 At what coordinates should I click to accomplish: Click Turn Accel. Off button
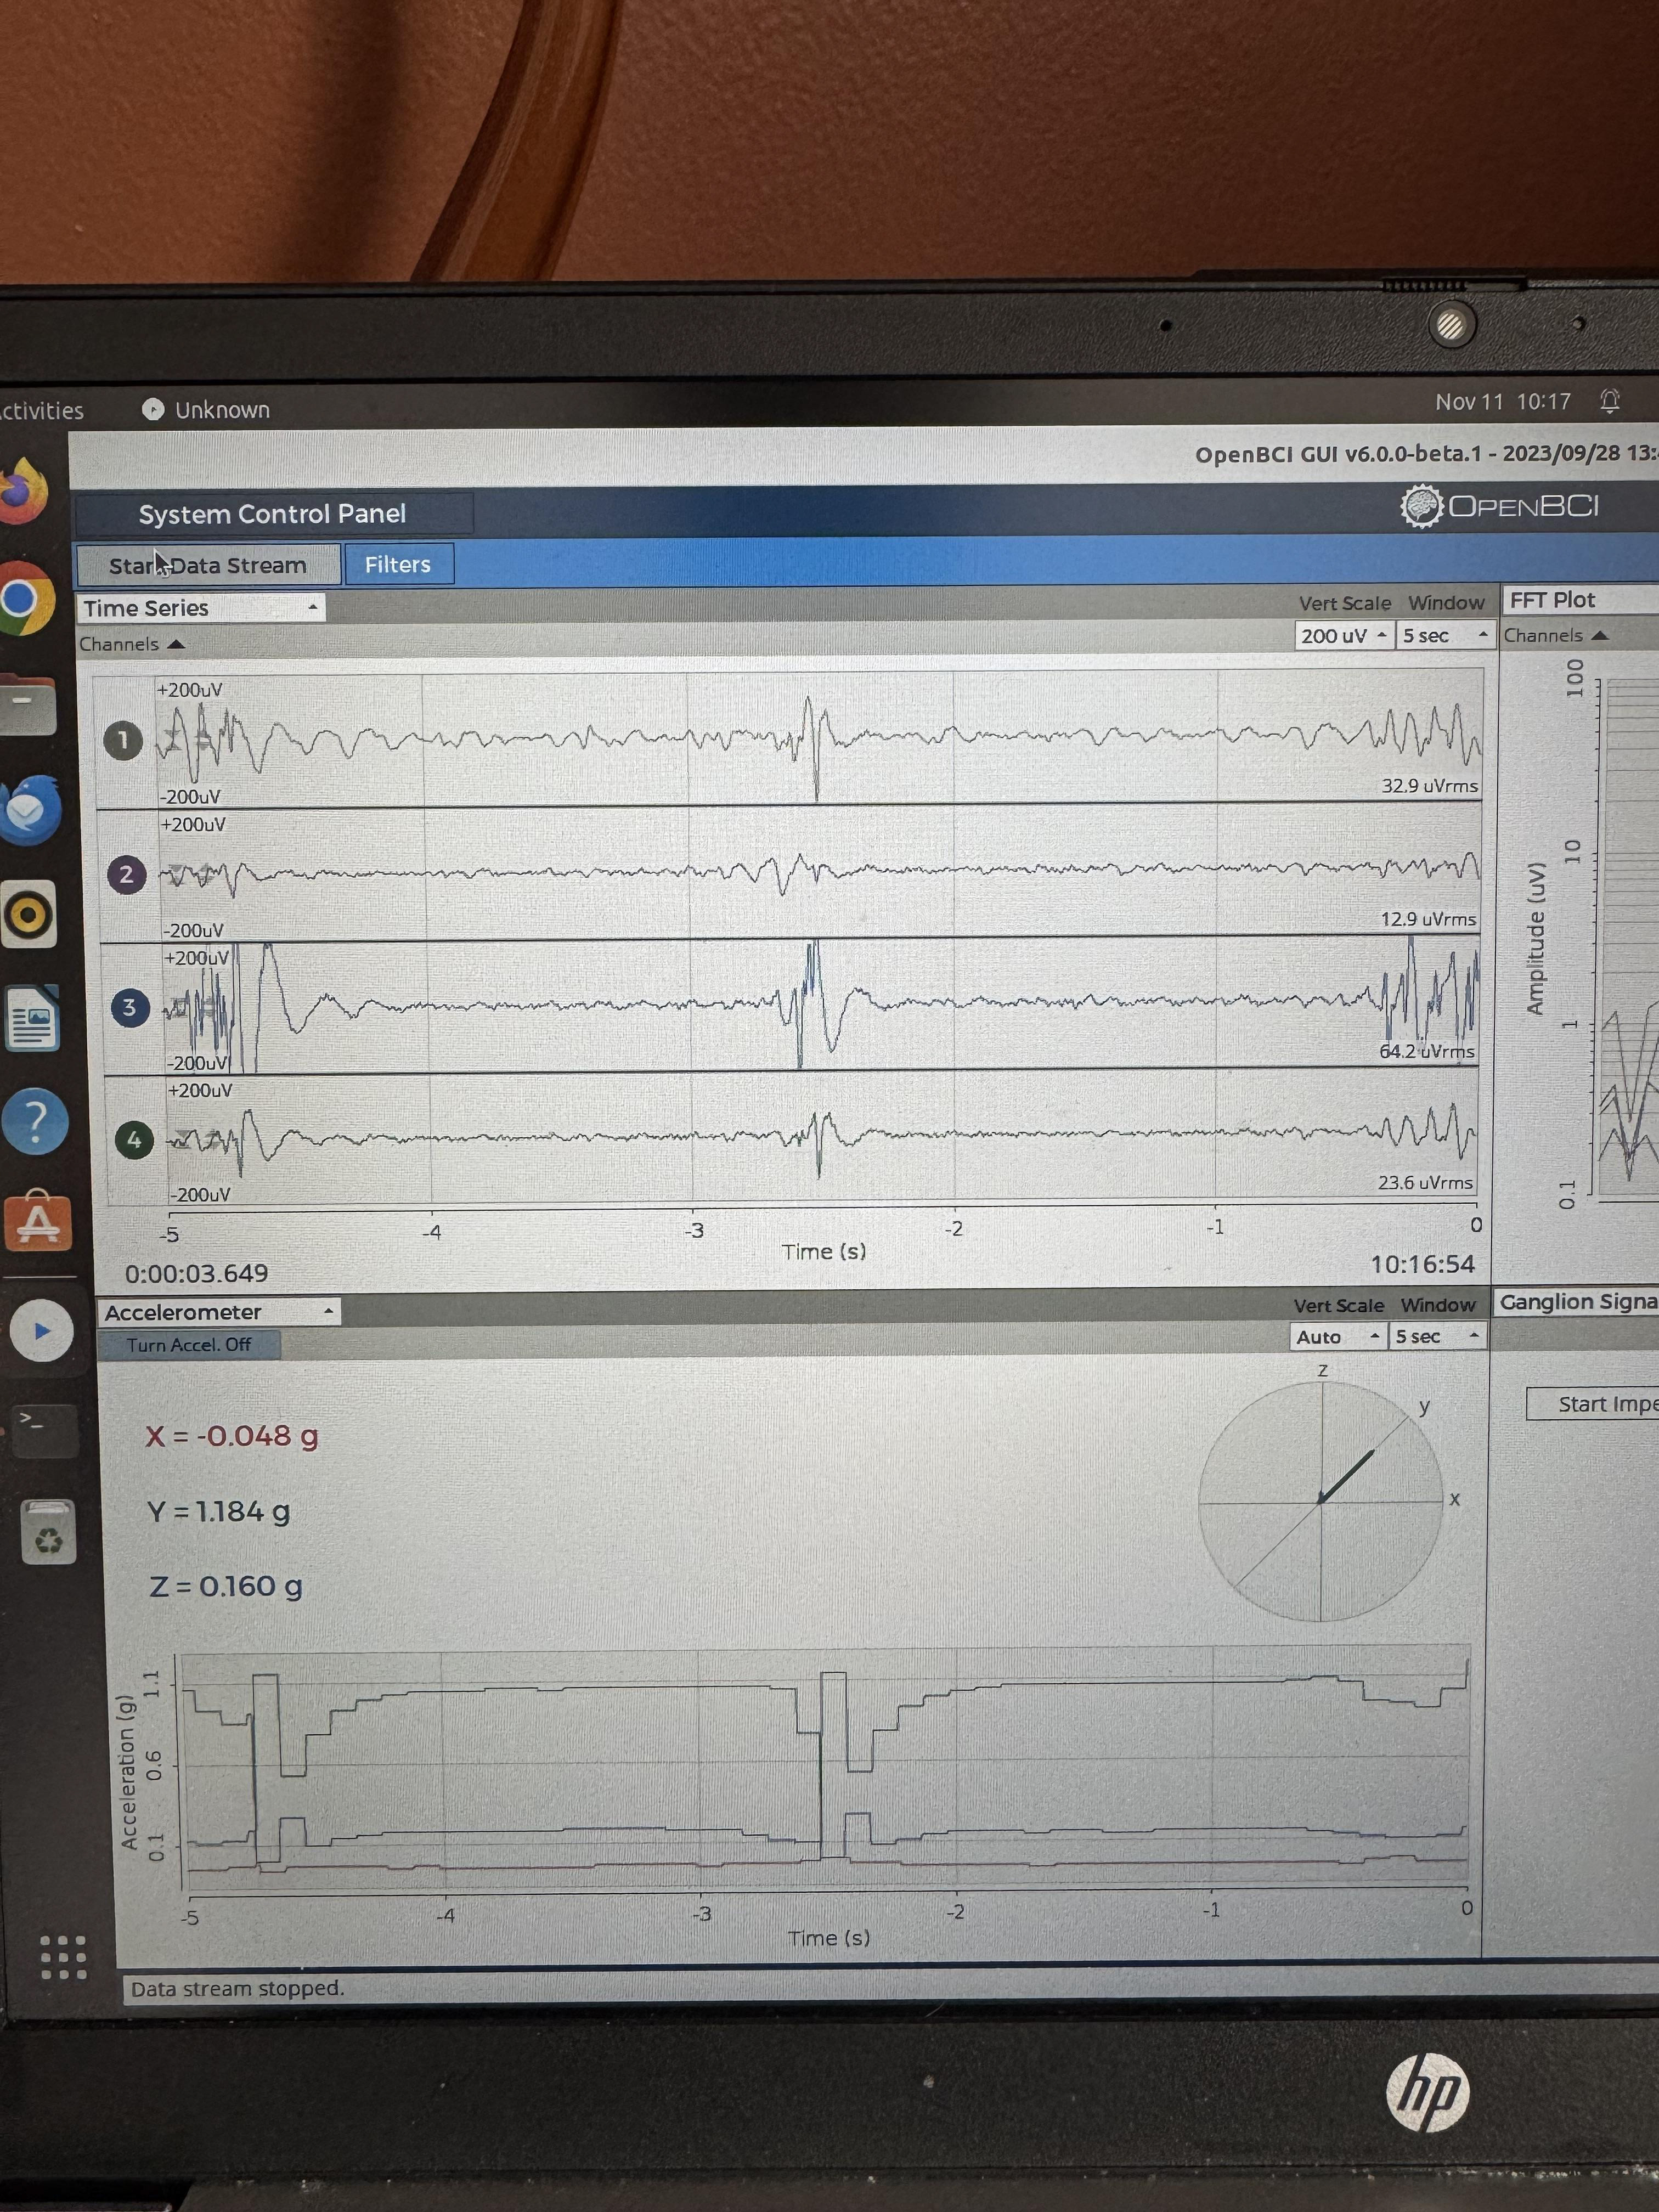pyautogui.click(x=188, y=1345)
